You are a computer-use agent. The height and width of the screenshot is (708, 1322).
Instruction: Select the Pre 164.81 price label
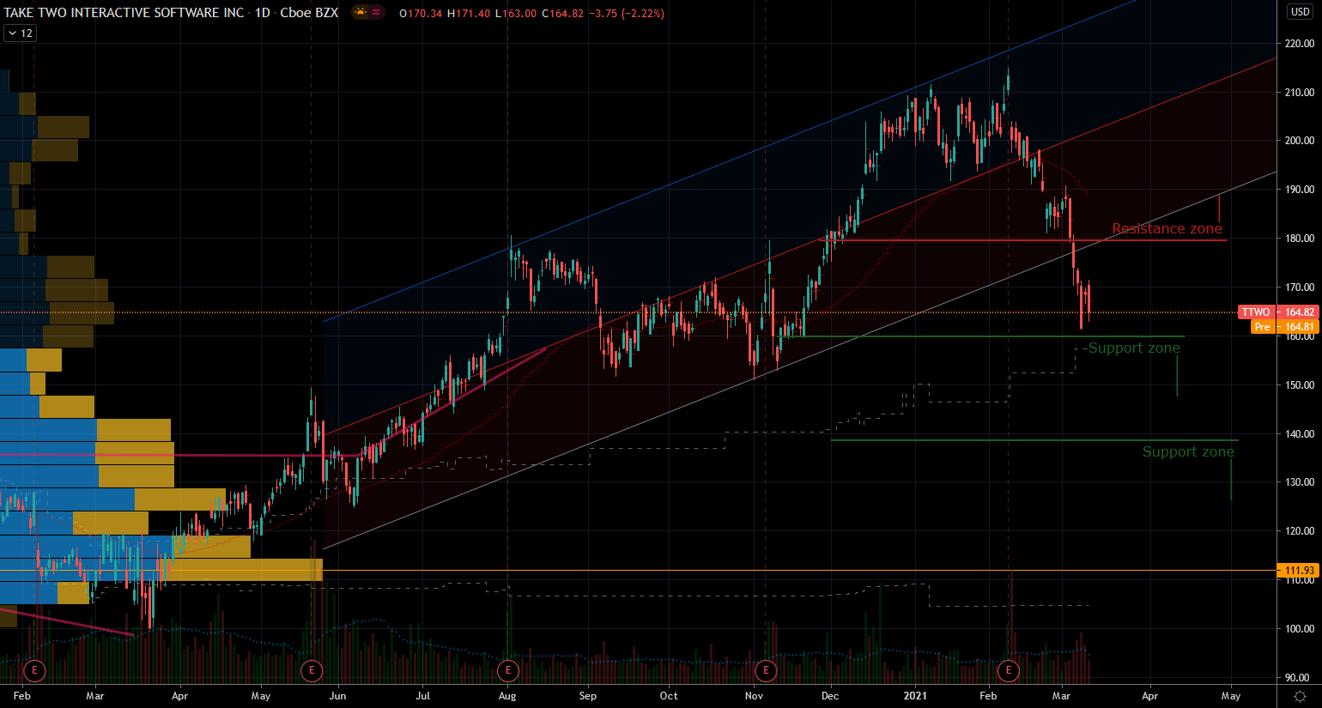click(x=1284, y=327)
